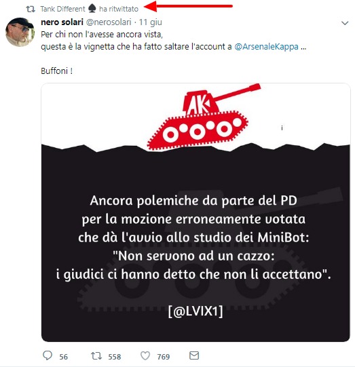This screenshot has width=355, height=367.
Task: Click the nero solari display name
Action: [62, 22]
